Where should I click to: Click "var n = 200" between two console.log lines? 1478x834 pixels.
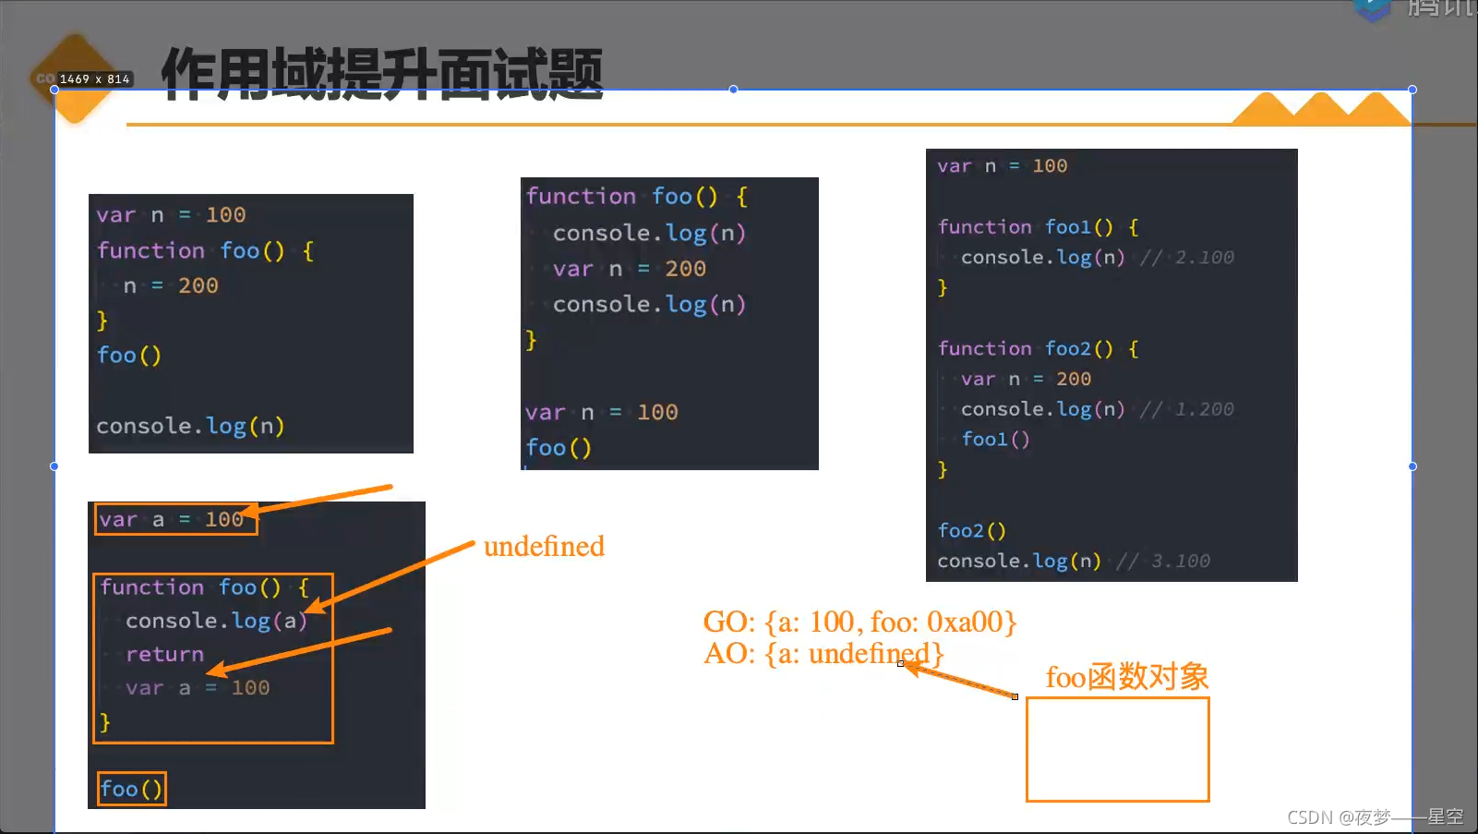click(x=630, y=270)
